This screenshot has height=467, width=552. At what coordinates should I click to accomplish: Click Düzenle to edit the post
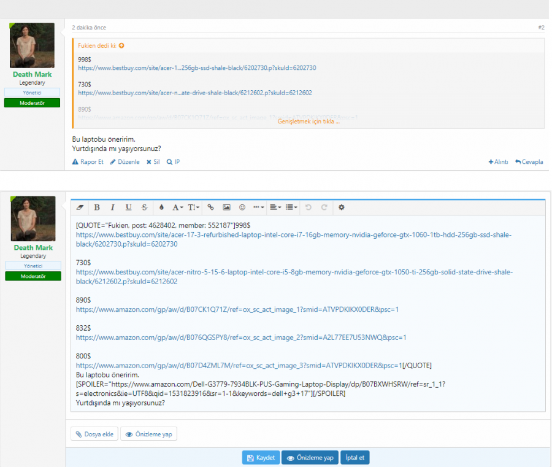point(125,161)
